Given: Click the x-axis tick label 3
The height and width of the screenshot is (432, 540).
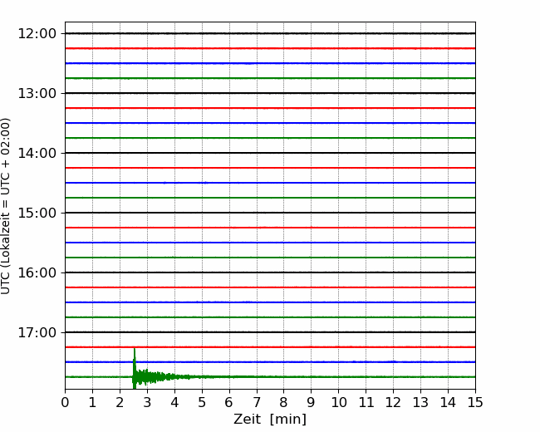Looking at the screenshot, I should 147,402.
